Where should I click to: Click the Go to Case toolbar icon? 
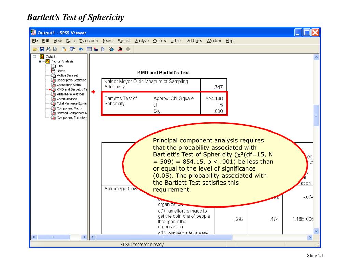pyautogui.click(x=96, y=49)
